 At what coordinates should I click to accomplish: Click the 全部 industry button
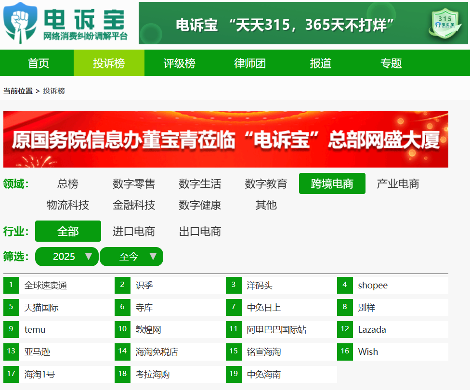[x=67, y=232]
